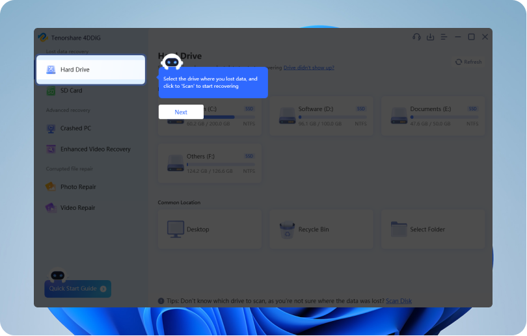Refresh the drive list
Viewport: 527px width, 336px height.
(468, 62)
